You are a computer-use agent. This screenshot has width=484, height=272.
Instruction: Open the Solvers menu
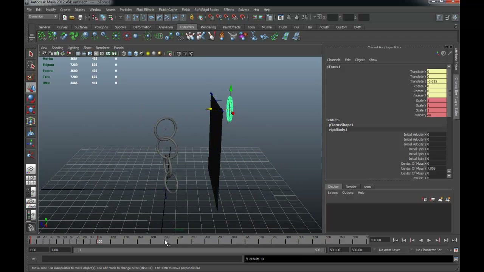[244, 9]
